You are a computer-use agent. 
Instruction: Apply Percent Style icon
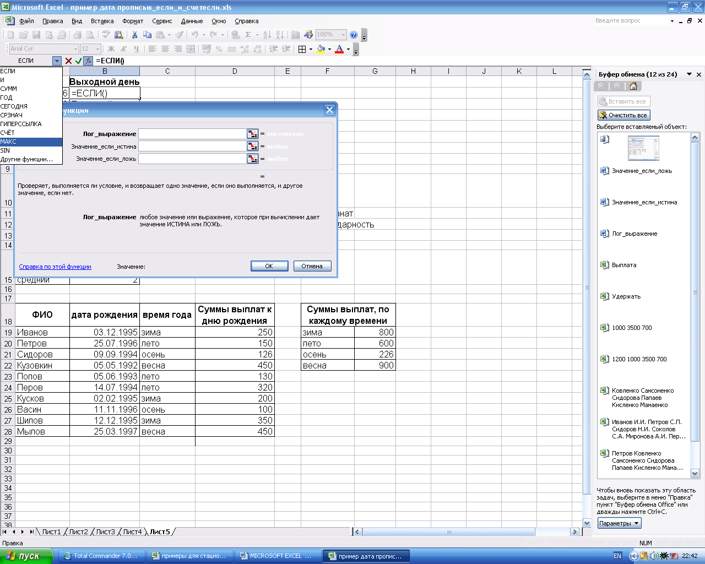click(219, 49)
